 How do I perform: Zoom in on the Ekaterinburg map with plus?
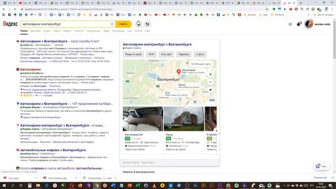coord(211,75)
